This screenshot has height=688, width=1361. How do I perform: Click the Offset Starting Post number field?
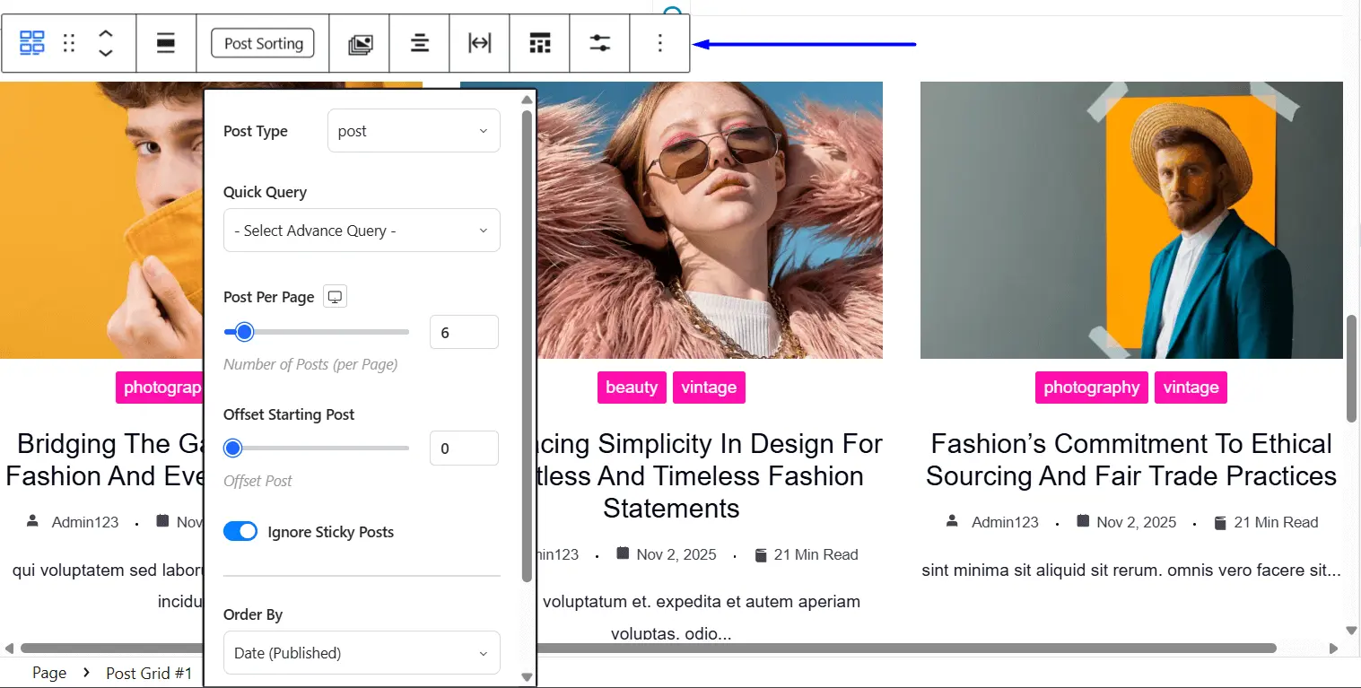464,448
